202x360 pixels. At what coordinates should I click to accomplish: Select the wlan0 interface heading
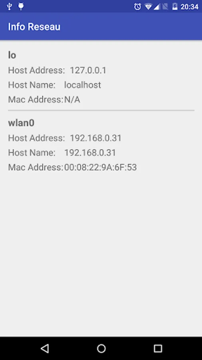tap(21, 123)
